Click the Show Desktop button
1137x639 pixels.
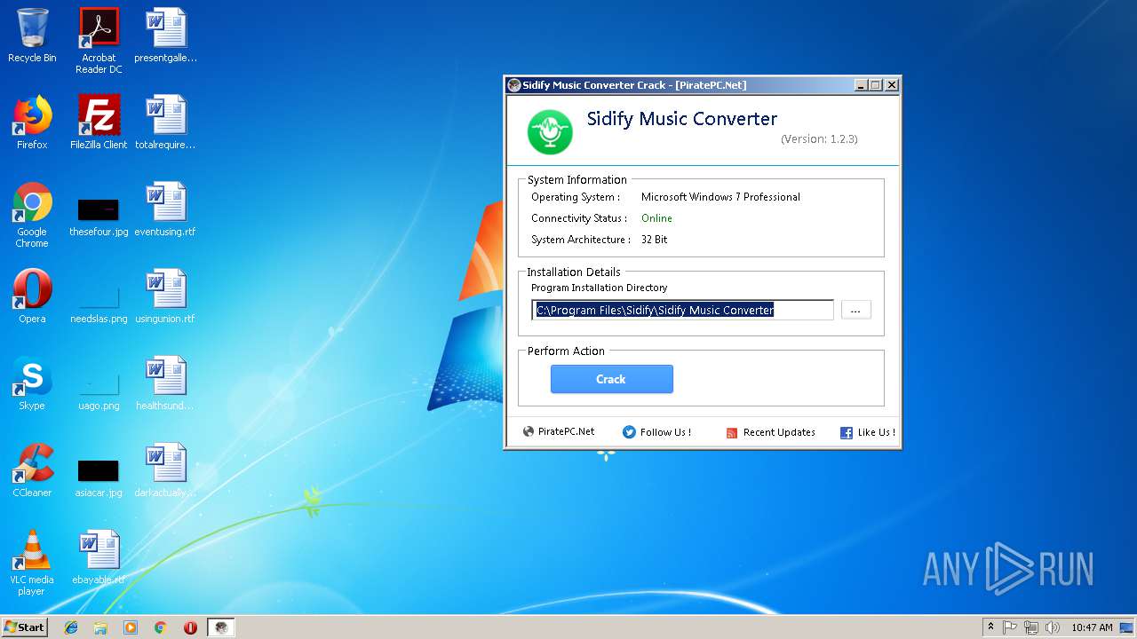[1127, 627]
